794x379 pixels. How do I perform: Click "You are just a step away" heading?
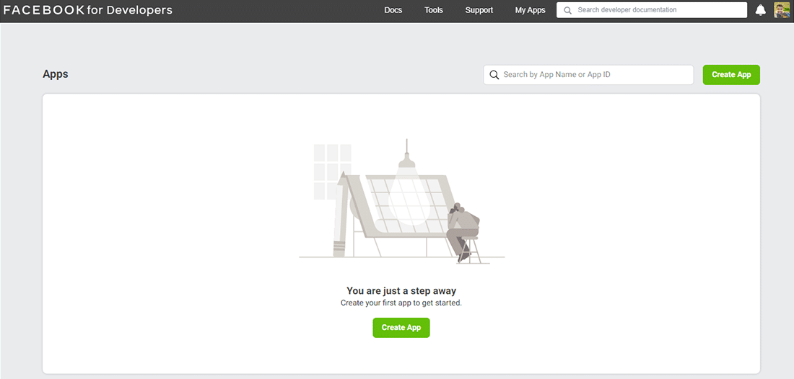point(401,291)
